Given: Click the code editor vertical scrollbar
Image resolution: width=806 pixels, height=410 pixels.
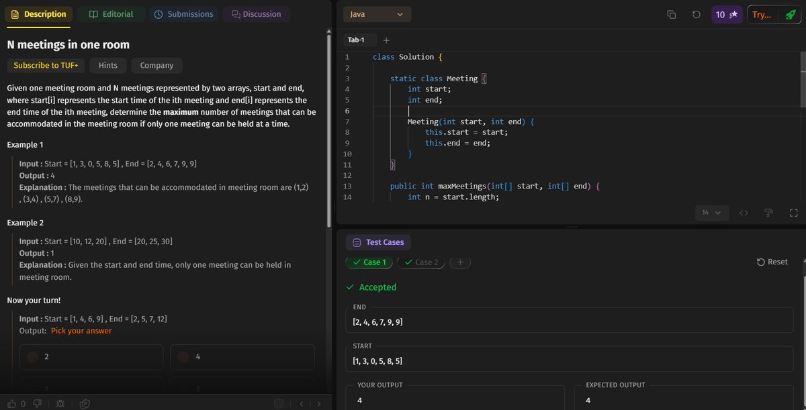Looking at the screenshot, I should [803, 79].
